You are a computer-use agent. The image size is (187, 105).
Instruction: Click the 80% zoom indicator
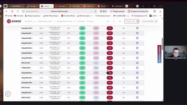click(103, 11)
